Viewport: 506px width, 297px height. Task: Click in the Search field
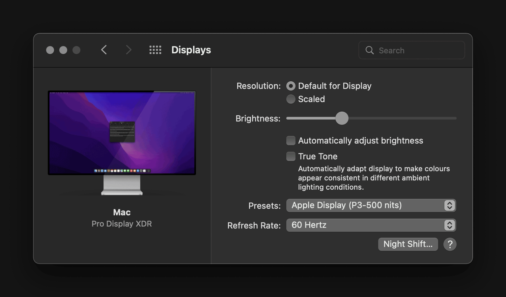[x=411, y=50]
